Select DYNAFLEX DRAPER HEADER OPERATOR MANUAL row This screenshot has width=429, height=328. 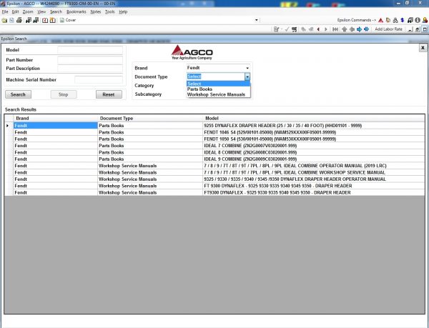[x=214, y=179]
